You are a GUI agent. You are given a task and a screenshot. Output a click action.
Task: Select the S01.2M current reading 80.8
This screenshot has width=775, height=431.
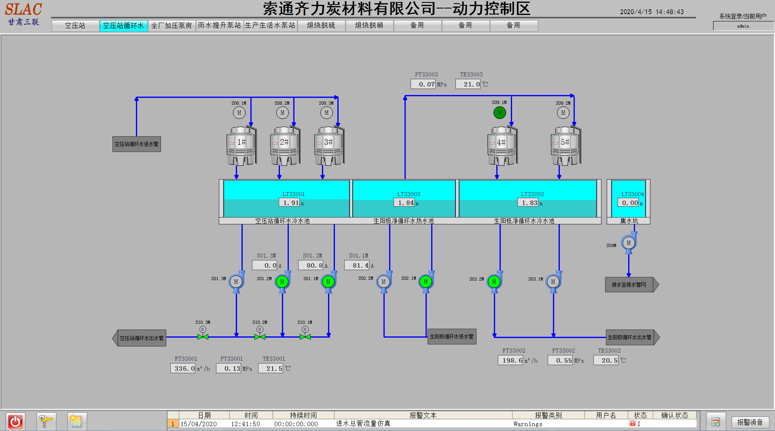pyautogui.click(x=311, y=265)
